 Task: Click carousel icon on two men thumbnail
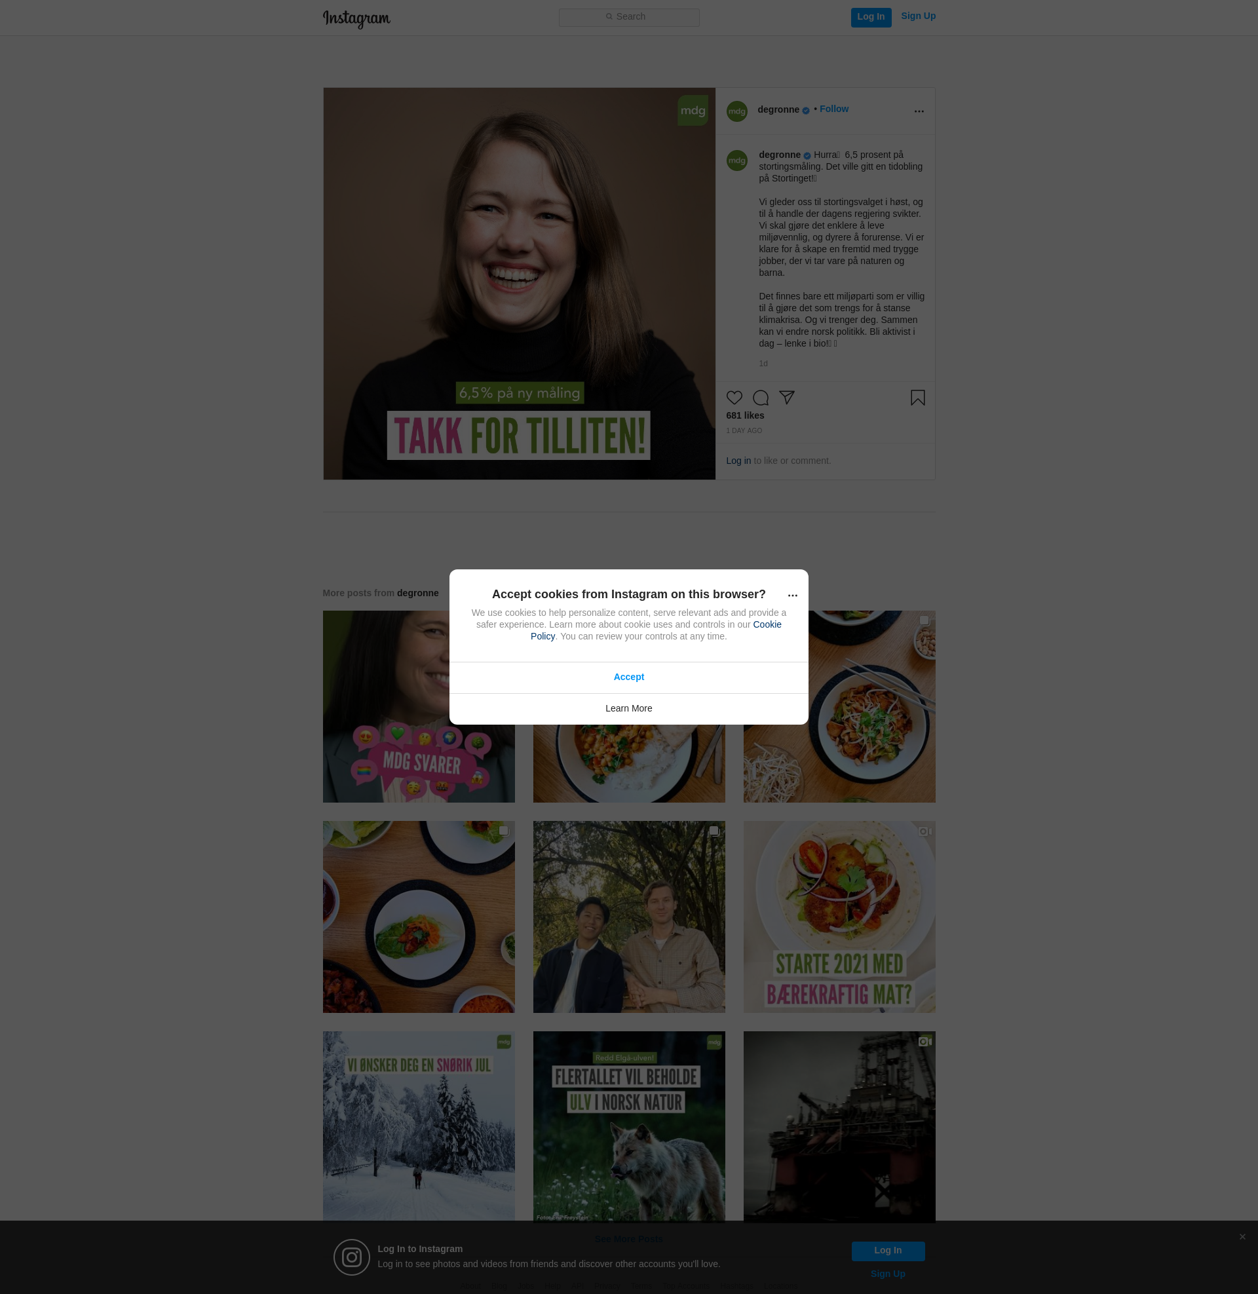click(x=714, y=831)
